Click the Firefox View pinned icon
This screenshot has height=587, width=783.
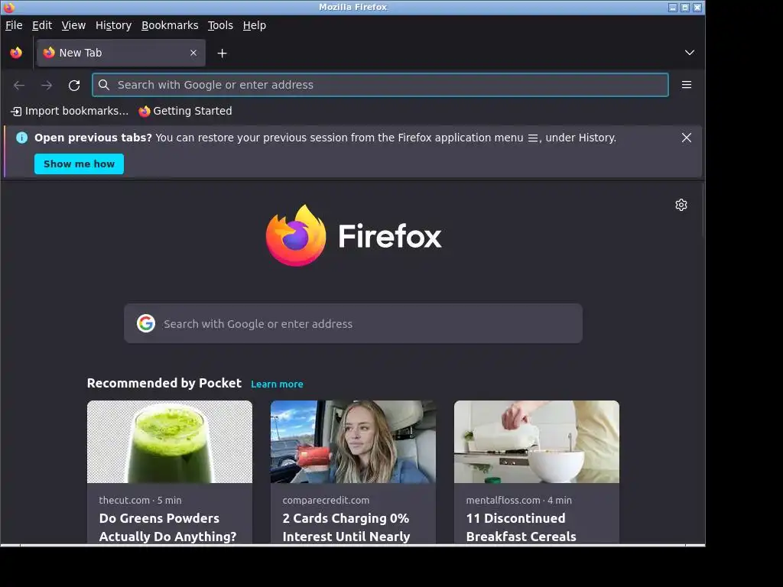16,53
